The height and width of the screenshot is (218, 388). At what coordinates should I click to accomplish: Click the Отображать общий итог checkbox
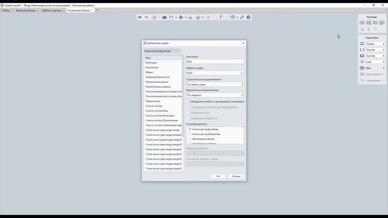tap(187, 119)
